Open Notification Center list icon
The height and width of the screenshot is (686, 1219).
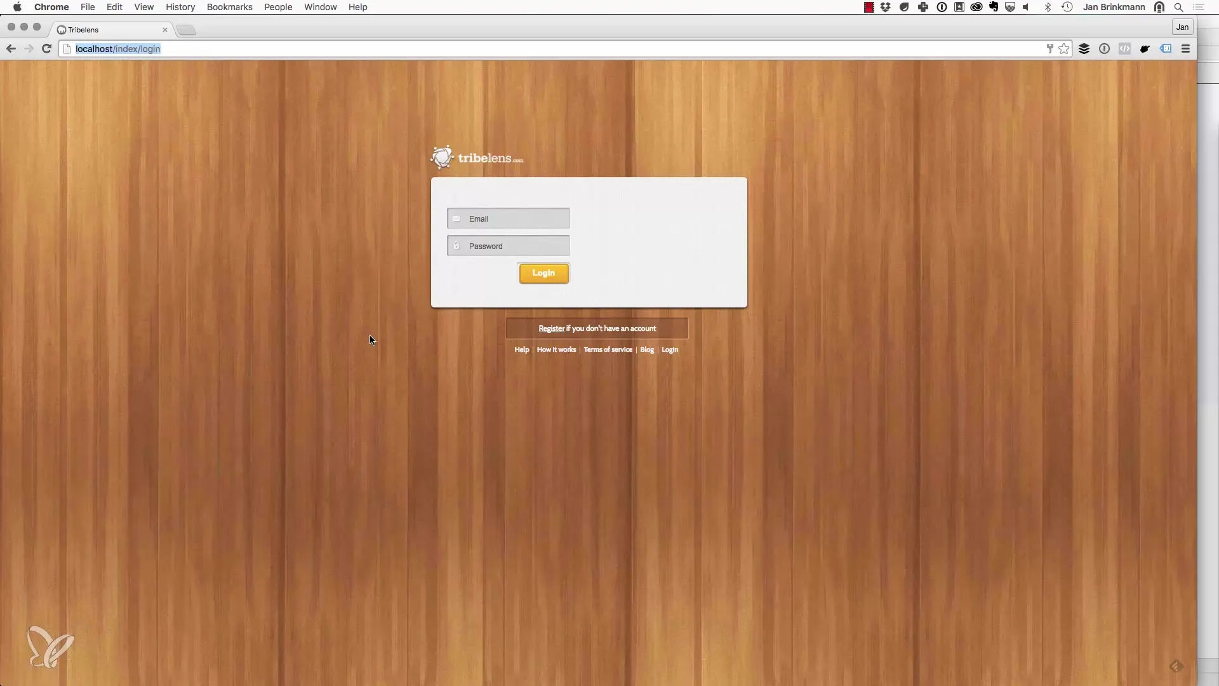click(x=1199, y=7)
